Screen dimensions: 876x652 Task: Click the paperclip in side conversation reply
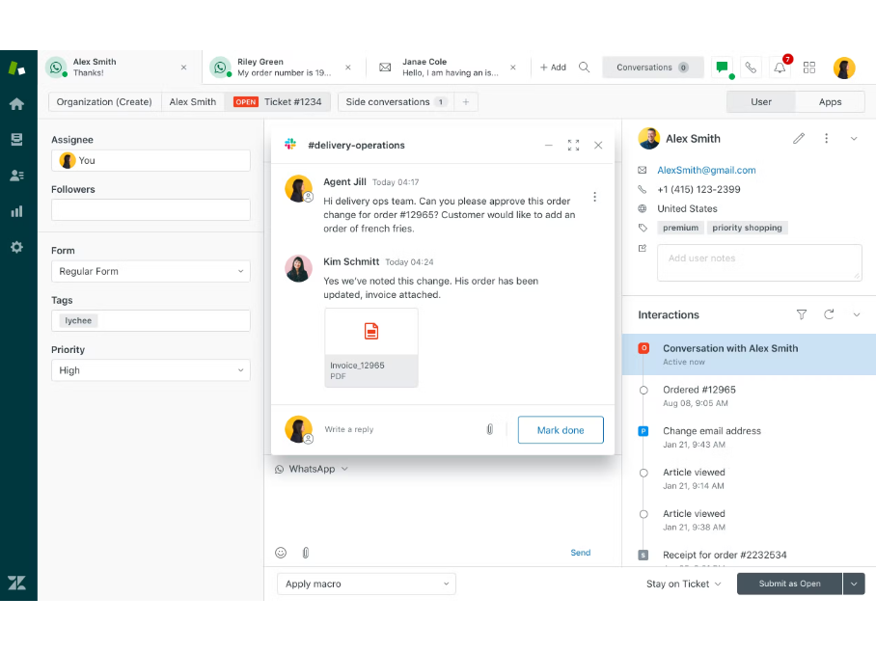point(489,429)
